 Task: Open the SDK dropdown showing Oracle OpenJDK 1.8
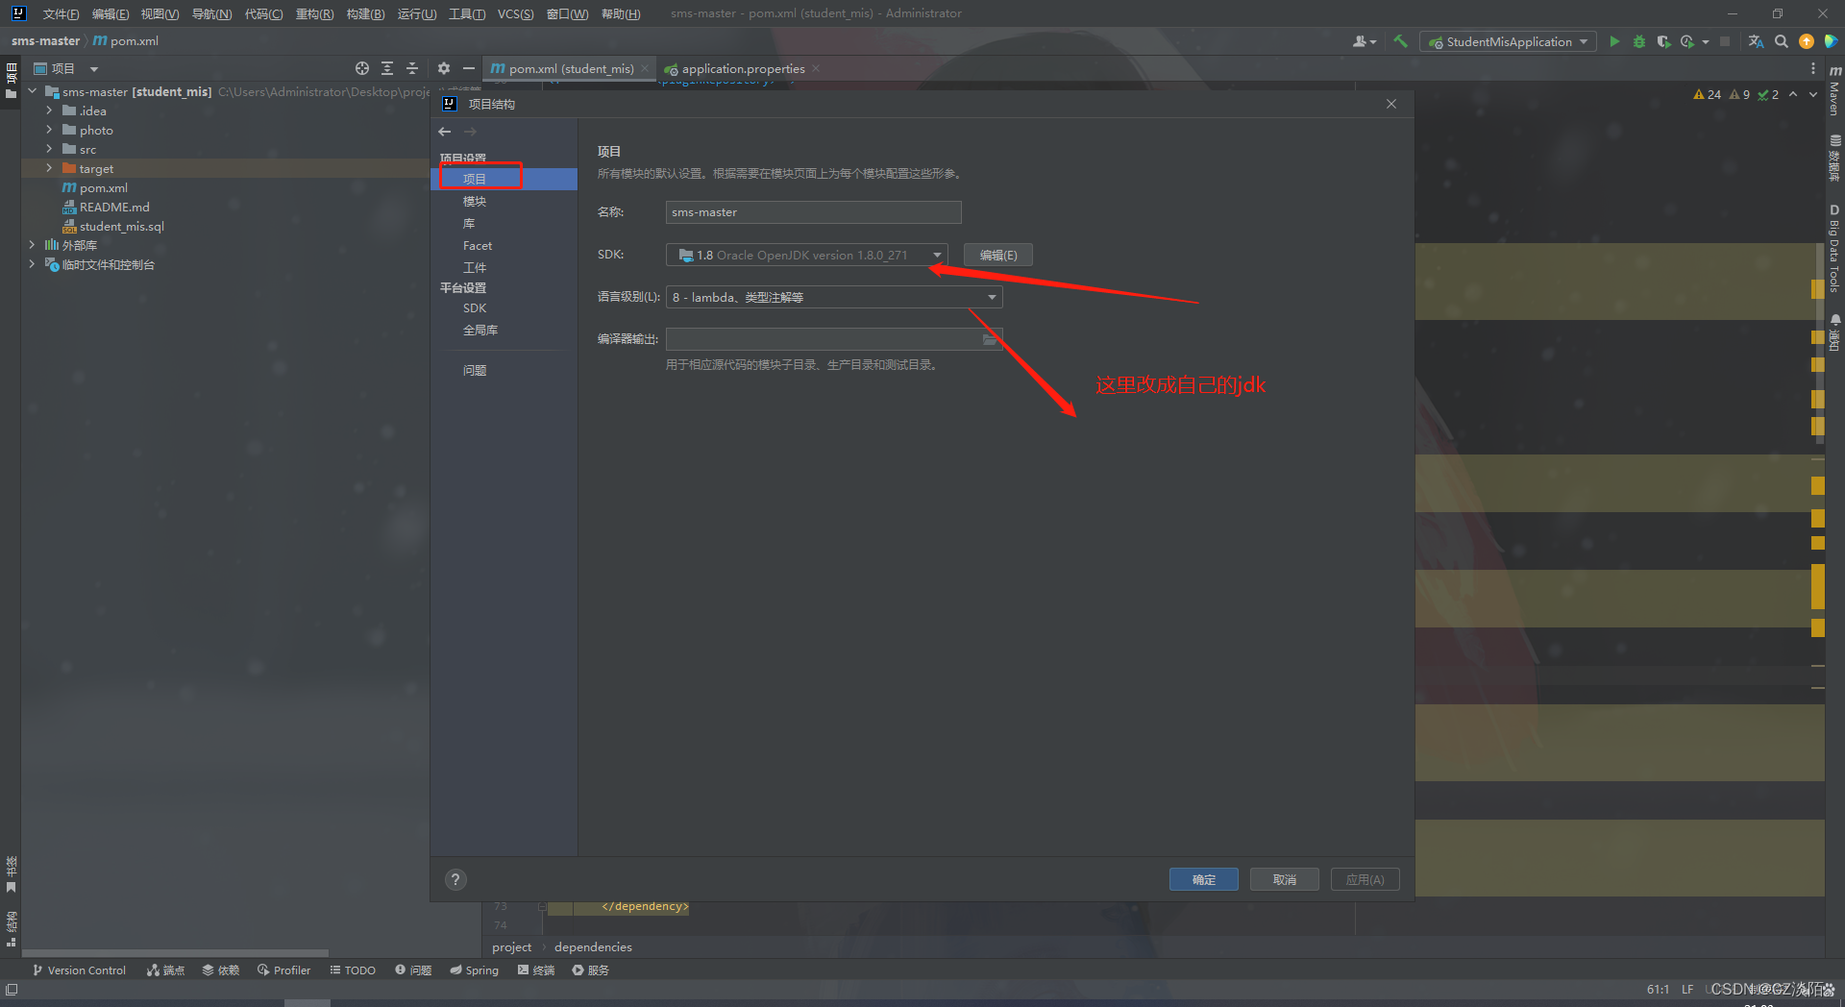click(x=937, y=254)
